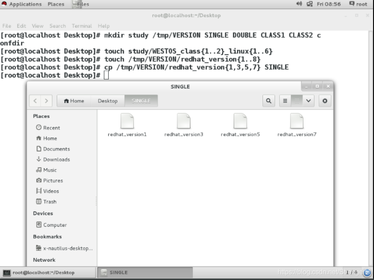Click the Network heading in sidebar
The height and width of the screenshot is (280, 374).
pos(44,260)
